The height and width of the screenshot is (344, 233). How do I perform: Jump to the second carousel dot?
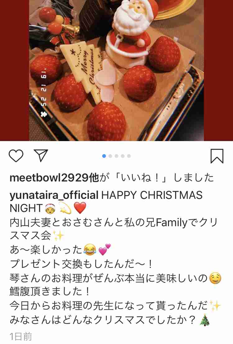(110, 156)
